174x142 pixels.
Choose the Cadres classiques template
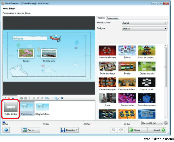pos(107,84)
